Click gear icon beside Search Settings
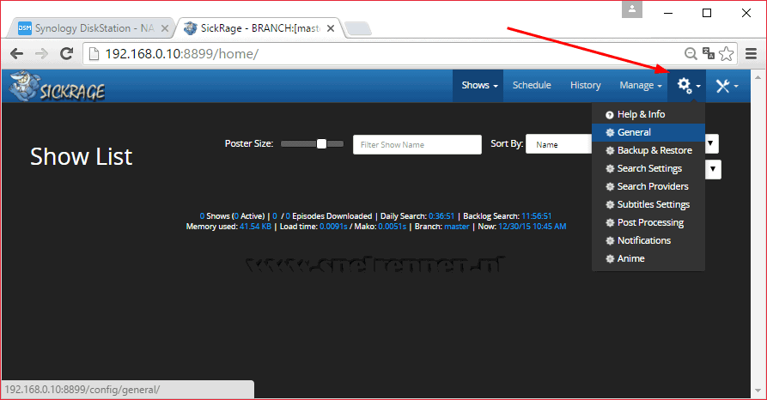This screenshot has height=400, width=767. (x=610, y=169)
